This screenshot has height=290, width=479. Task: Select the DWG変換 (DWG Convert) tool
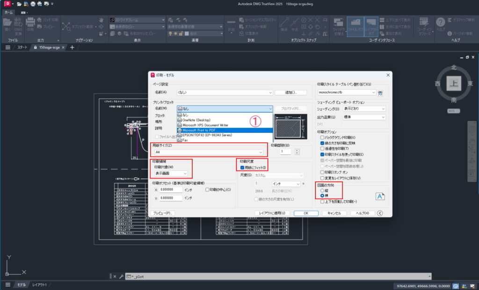pos(17,24)
